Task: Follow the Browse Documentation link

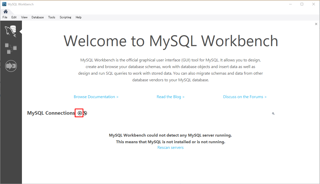Action: [x=96, y=97]
